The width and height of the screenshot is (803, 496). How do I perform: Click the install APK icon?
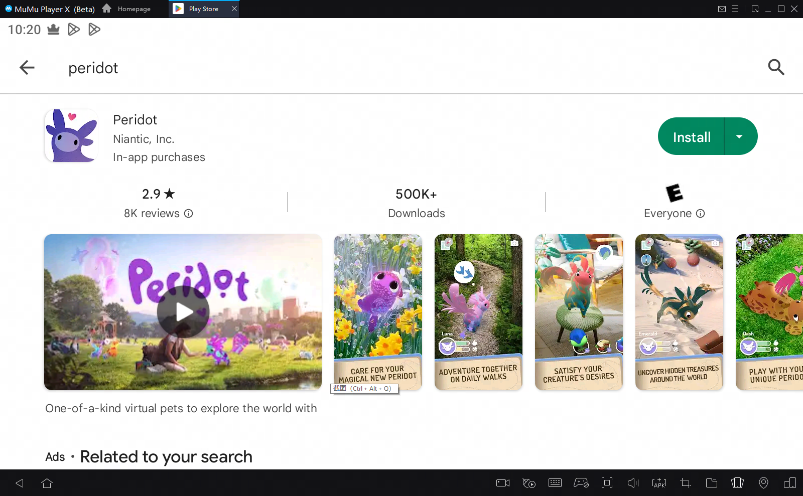(659, 483)
